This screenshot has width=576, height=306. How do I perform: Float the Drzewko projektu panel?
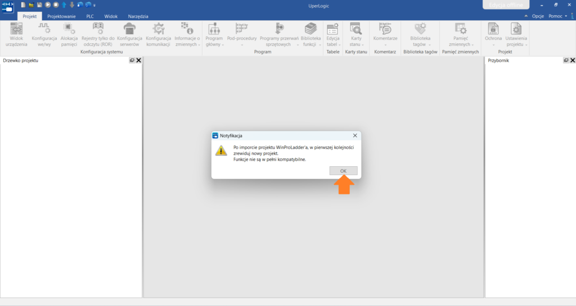pos(132,61)
